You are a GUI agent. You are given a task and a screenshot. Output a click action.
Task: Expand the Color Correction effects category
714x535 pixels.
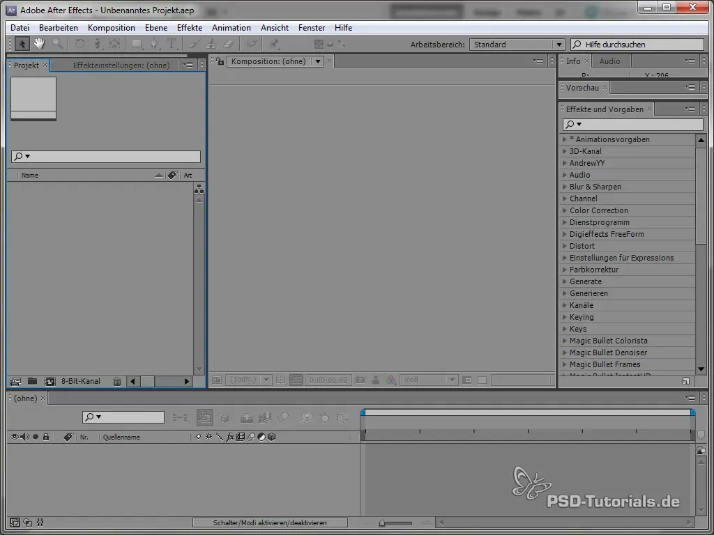(565, 210)
